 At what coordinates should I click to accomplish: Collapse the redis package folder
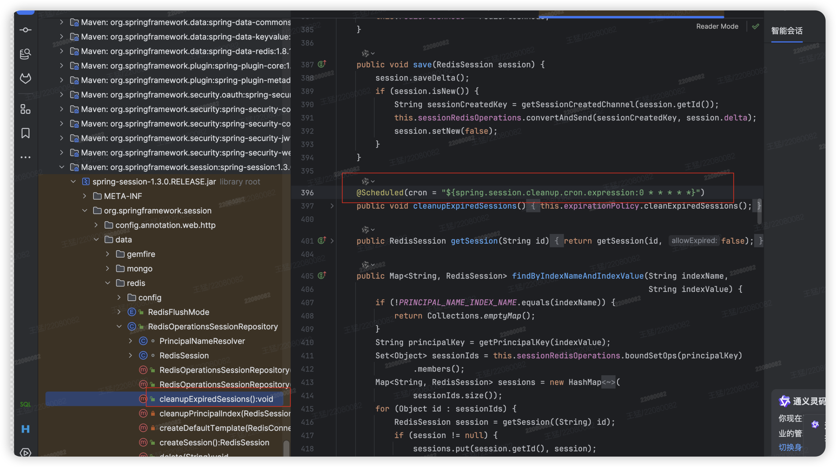108,283
